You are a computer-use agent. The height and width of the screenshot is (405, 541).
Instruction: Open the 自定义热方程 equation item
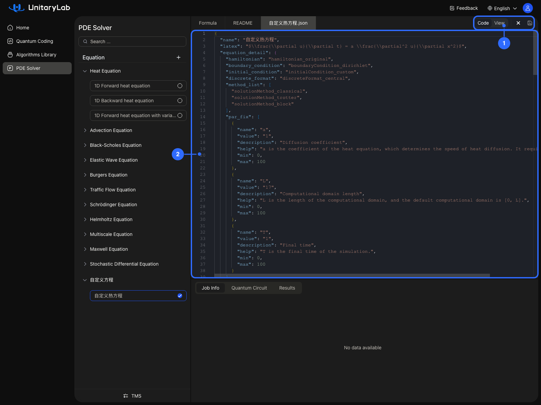(x=138, y=296)
